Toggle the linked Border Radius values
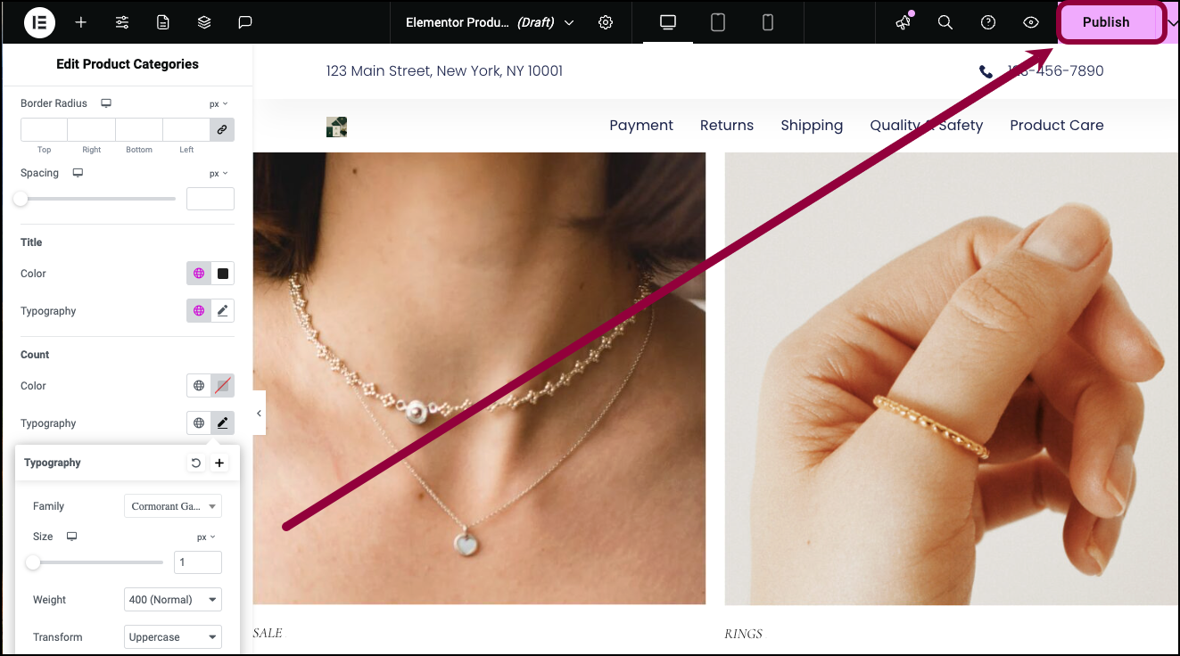This screenshot has width=1180, height=656. click(222, 129)
